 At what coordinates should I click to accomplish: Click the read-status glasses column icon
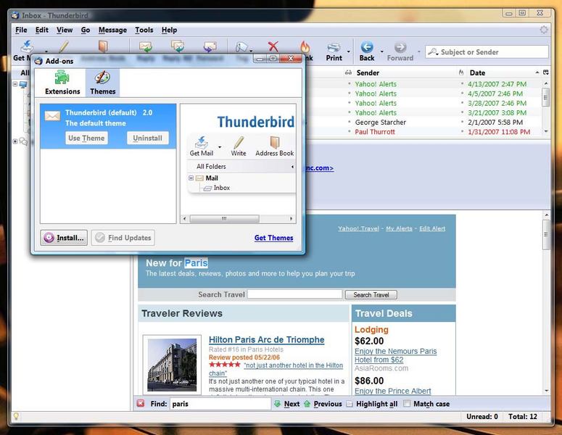point(348,72)
